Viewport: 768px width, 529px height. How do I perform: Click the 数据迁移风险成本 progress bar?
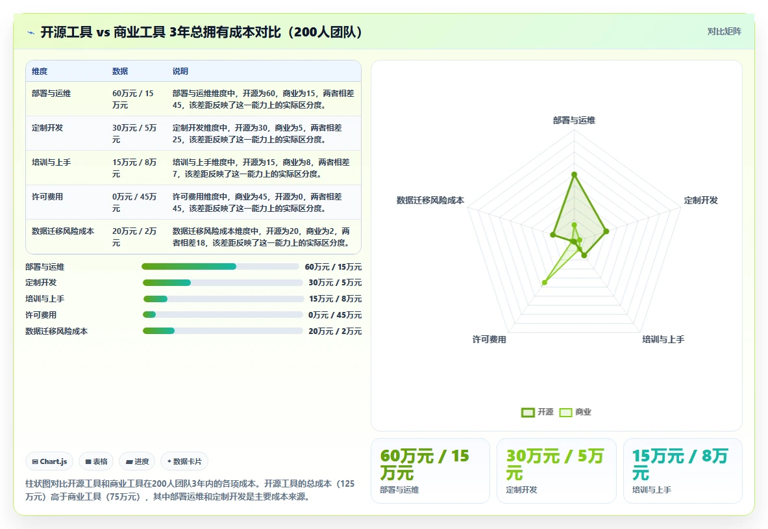[223, 331]
